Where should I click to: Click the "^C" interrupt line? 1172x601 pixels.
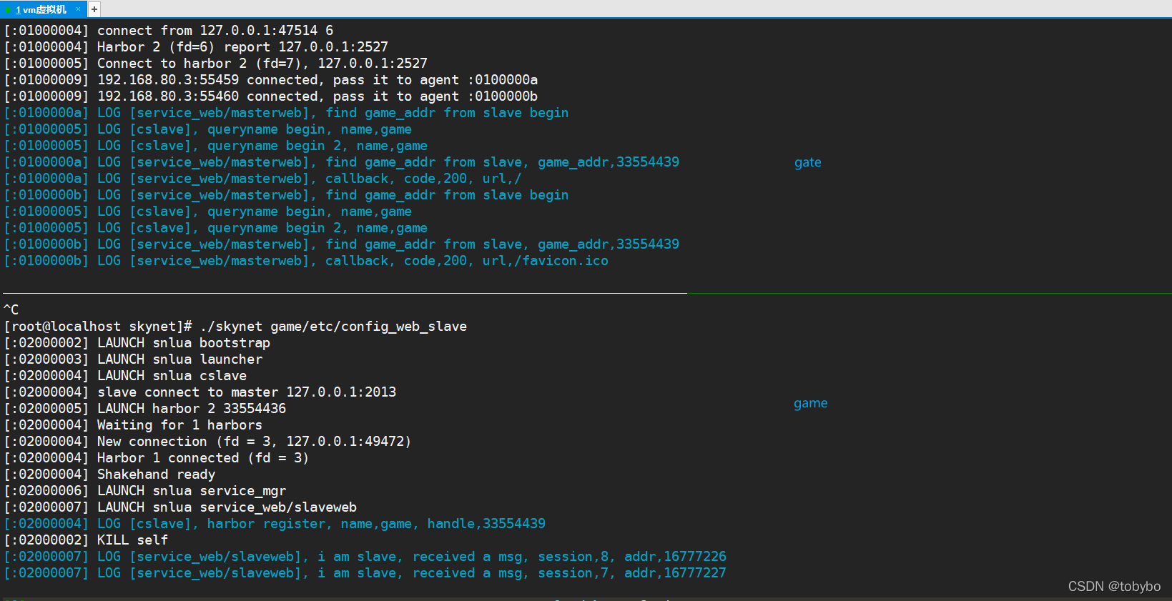pyautogui.click(x=11, y=310)
